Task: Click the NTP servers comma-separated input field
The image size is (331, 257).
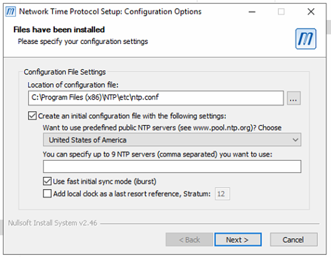Action: pyautogui.click(x=172, y=167)
